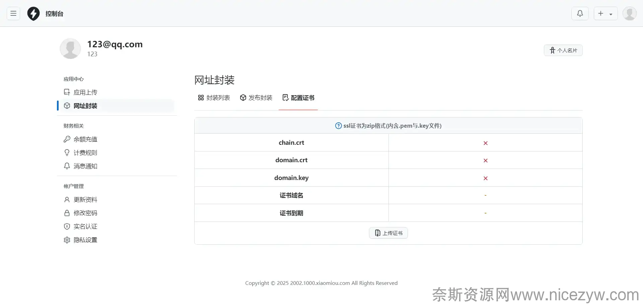Click the hamburger menu icon

point(13,13)
